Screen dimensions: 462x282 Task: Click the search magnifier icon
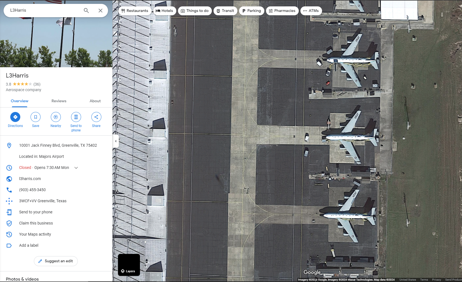tap(86, 11)
